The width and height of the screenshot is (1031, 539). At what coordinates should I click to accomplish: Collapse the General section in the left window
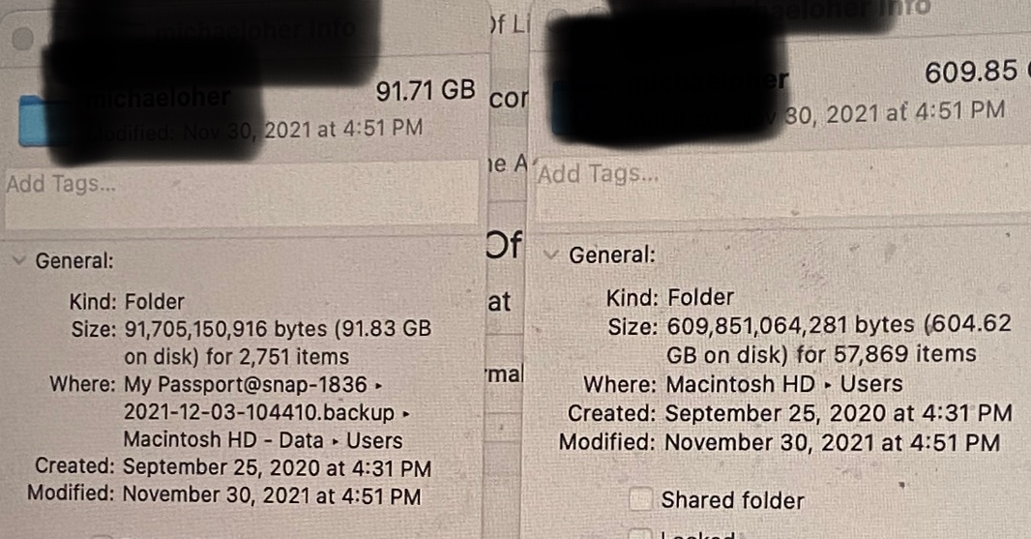pos(19,260)
